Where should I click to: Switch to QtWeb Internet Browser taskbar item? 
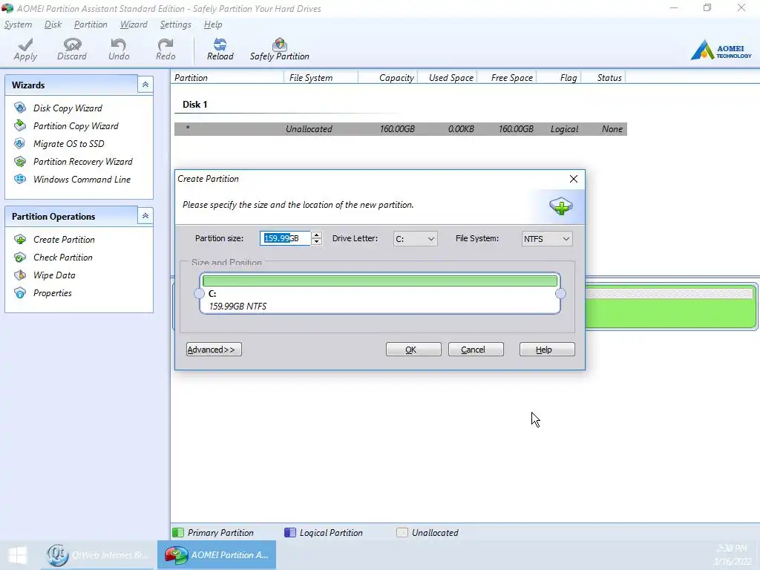pyautogui.click(x=97, y=555)
